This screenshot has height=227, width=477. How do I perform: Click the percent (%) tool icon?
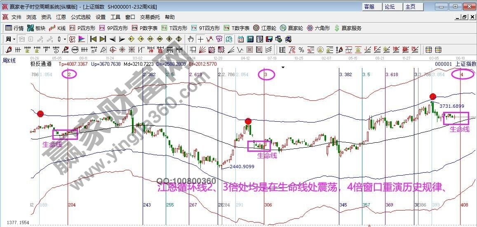click(301, 50)
